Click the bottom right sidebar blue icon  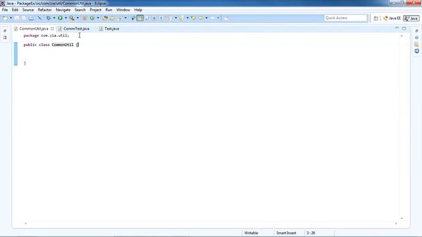click(x=417, y=51)
